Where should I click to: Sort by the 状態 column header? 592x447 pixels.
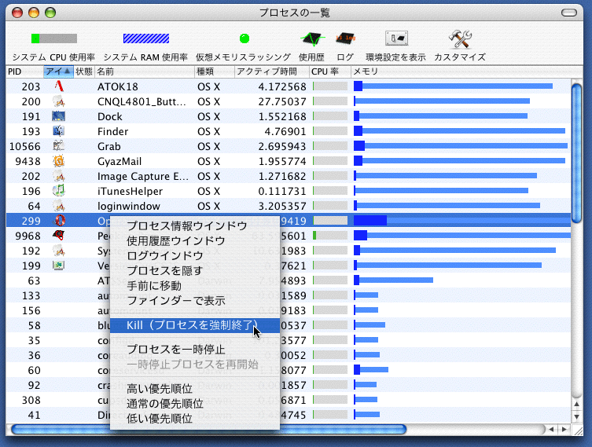84,71
